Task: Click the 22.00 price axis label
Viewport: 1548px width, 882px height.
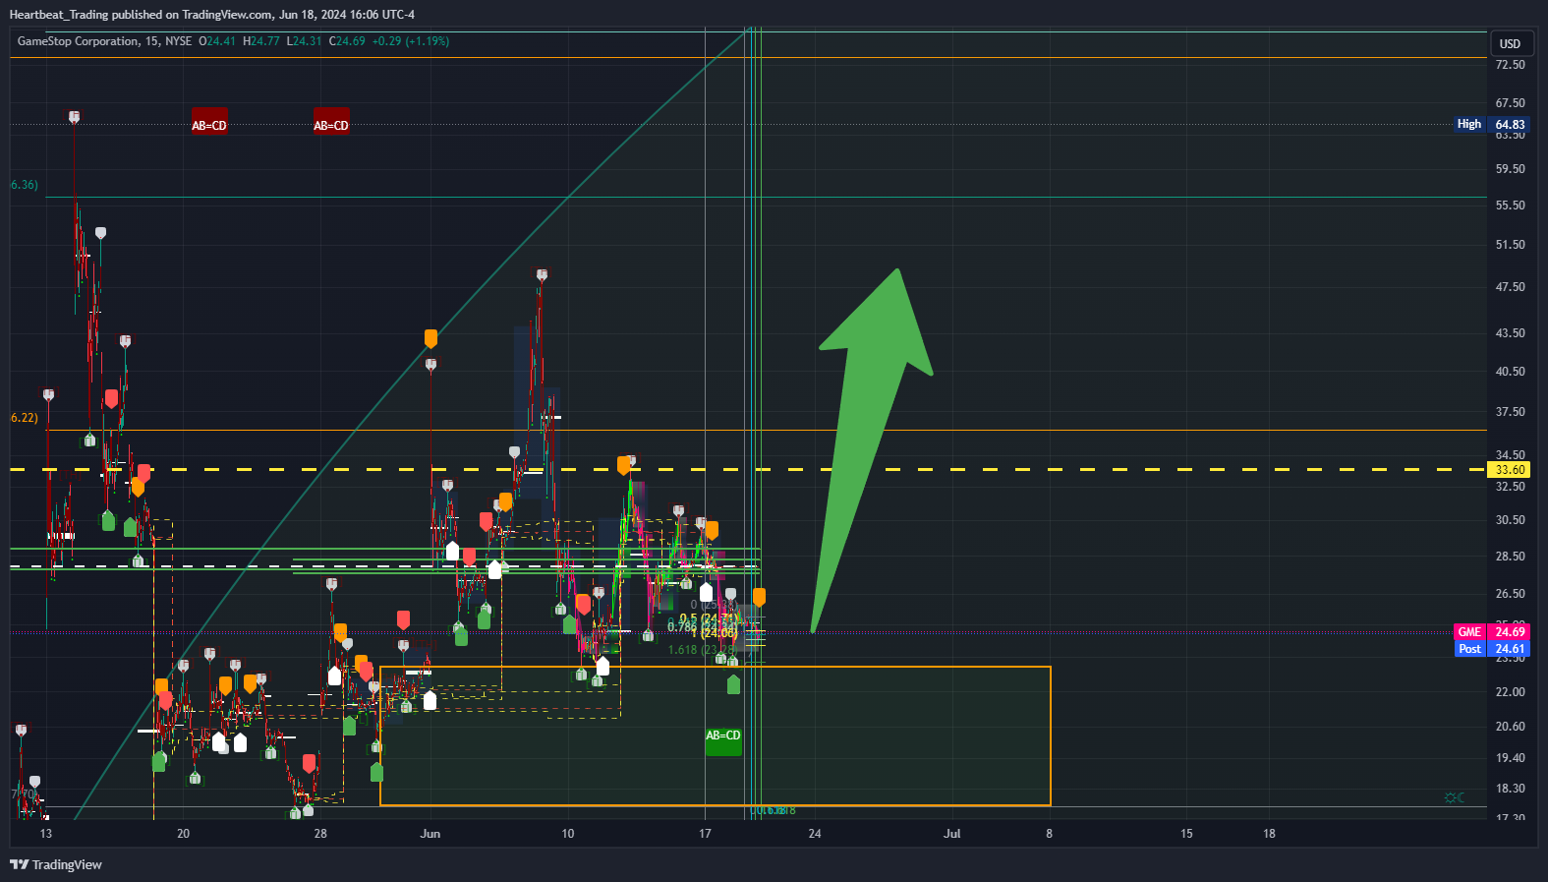Action: (1510, 692)
